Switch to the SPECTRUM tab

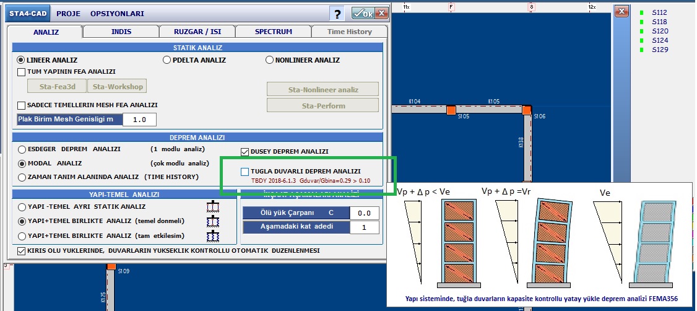pyautogui.click(x=273, y=32)
